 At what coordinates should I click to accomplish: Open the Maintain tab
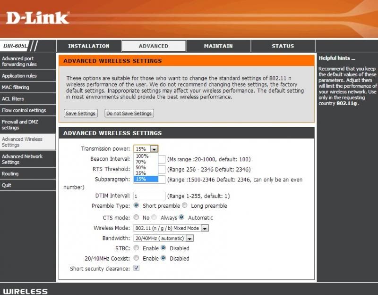click(x=218, y=46)
